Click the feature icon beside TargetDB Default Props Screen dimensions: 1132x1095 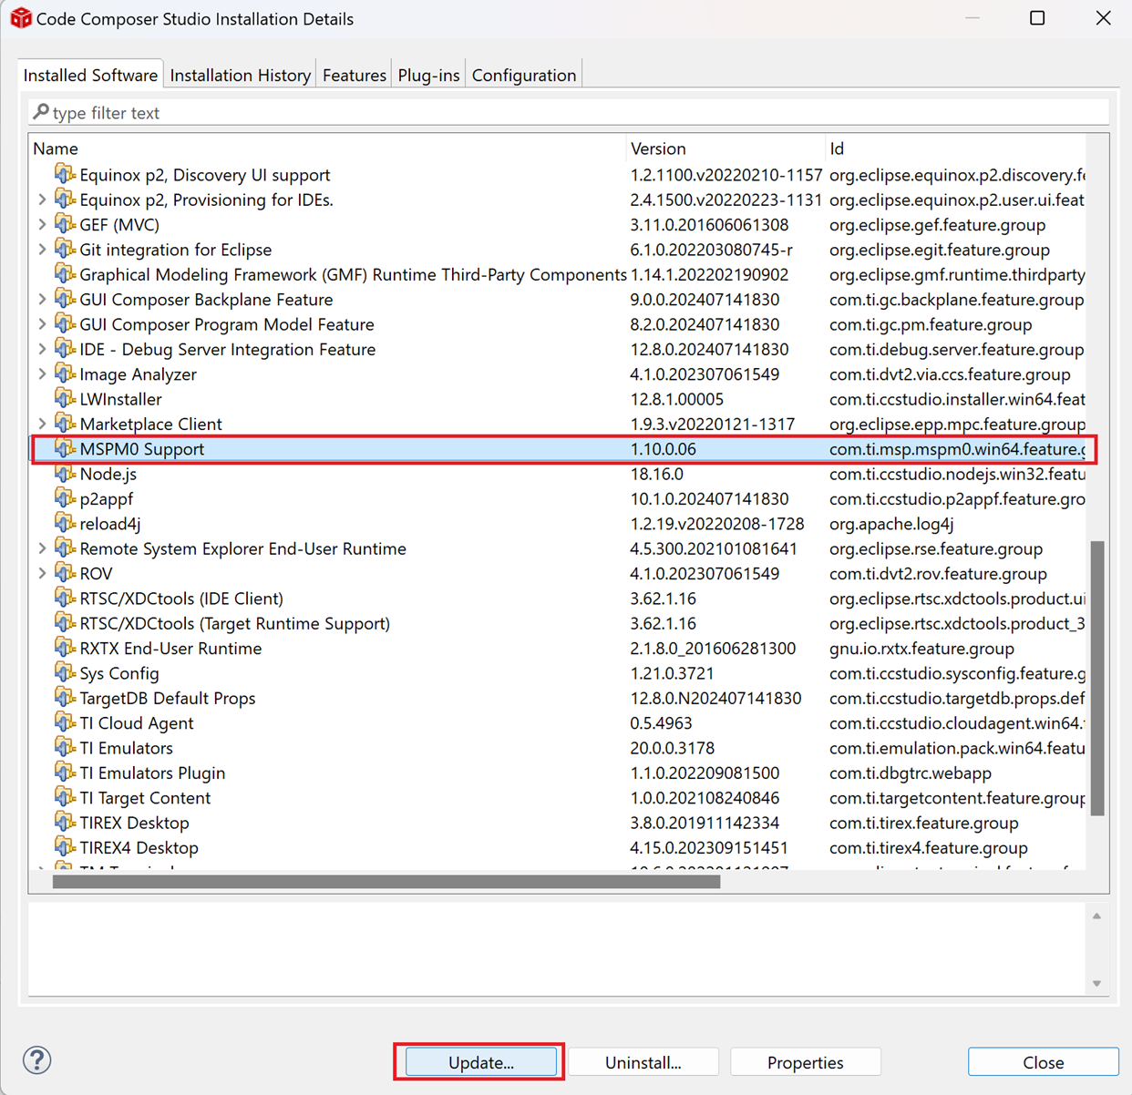65,698
